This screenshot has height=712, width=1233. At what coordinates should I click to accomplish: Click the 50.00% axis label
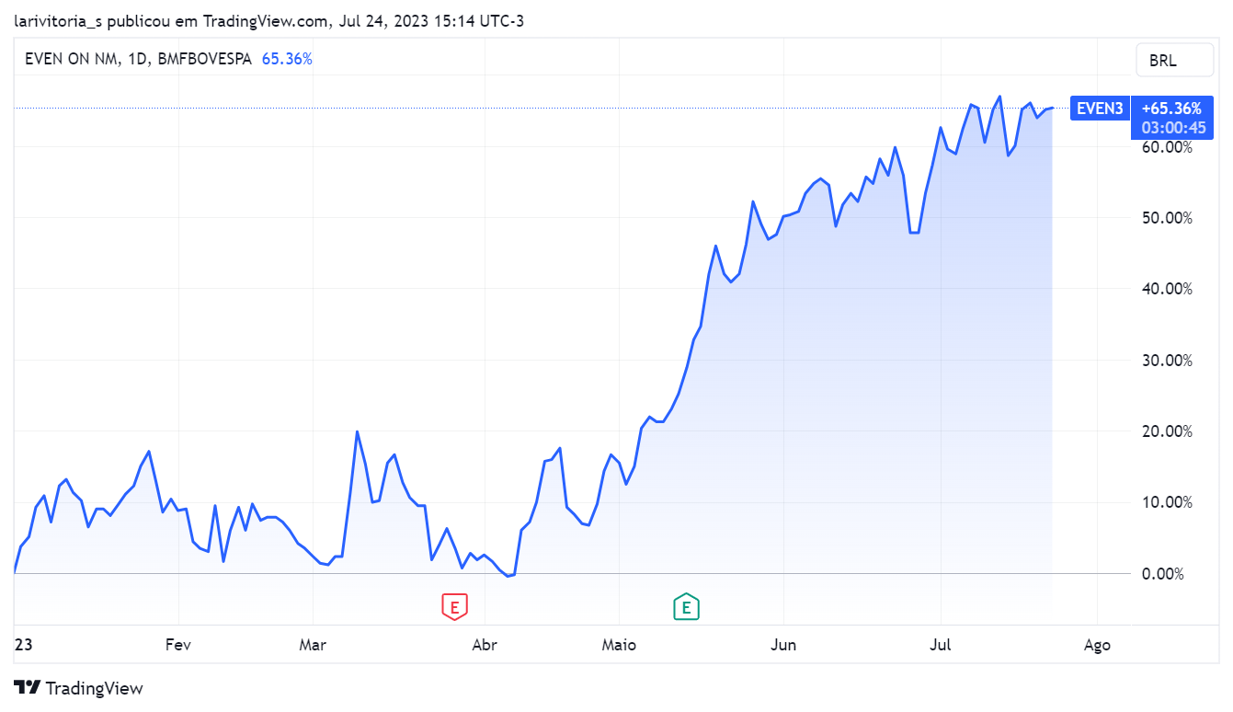tap(1165, 218)
